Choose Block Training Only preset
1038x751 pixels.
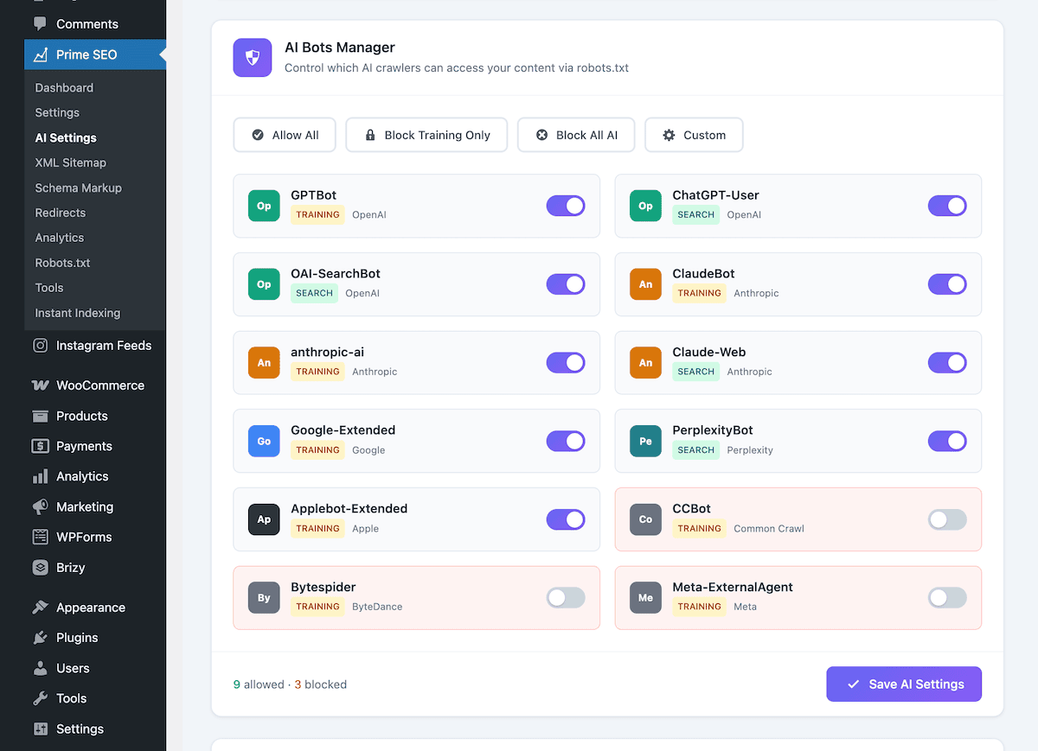click(426, 135)
